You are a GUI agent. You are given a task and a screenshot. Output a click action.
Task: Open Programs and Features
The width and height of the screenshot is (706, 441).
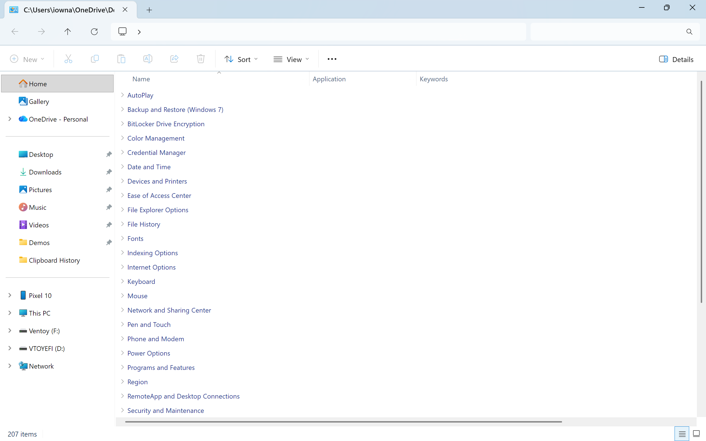tap(161, 367)
